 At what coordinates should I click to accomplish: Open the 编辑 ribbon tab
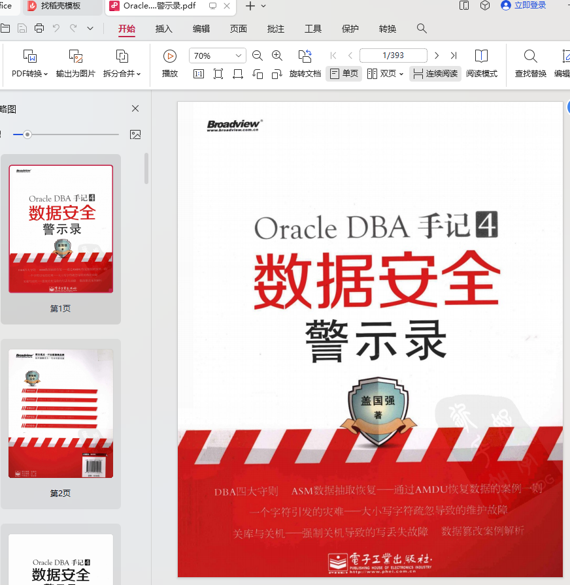click(x=201, y=29)
